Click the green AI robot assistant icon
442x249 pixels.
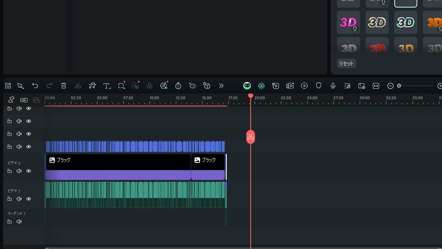(247, 86)
